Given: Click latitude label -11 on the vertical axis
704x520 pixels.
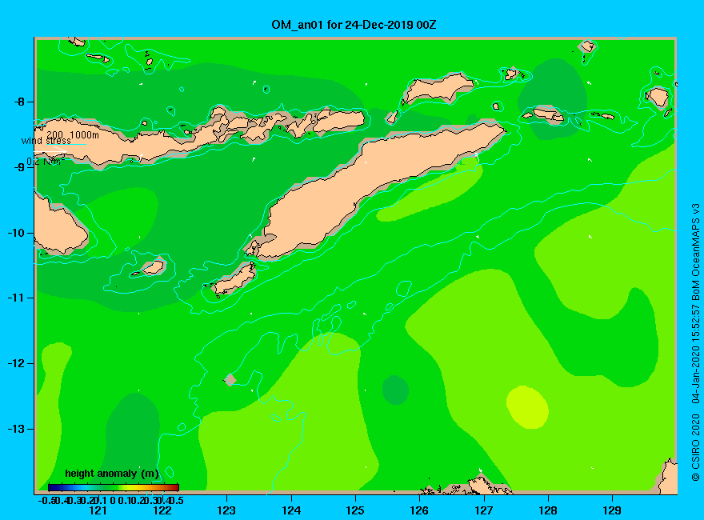Looking at the screenshot, I should pos(17,298).
